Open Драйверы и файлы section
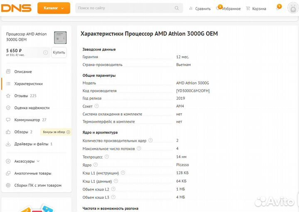 pos(33,144)
